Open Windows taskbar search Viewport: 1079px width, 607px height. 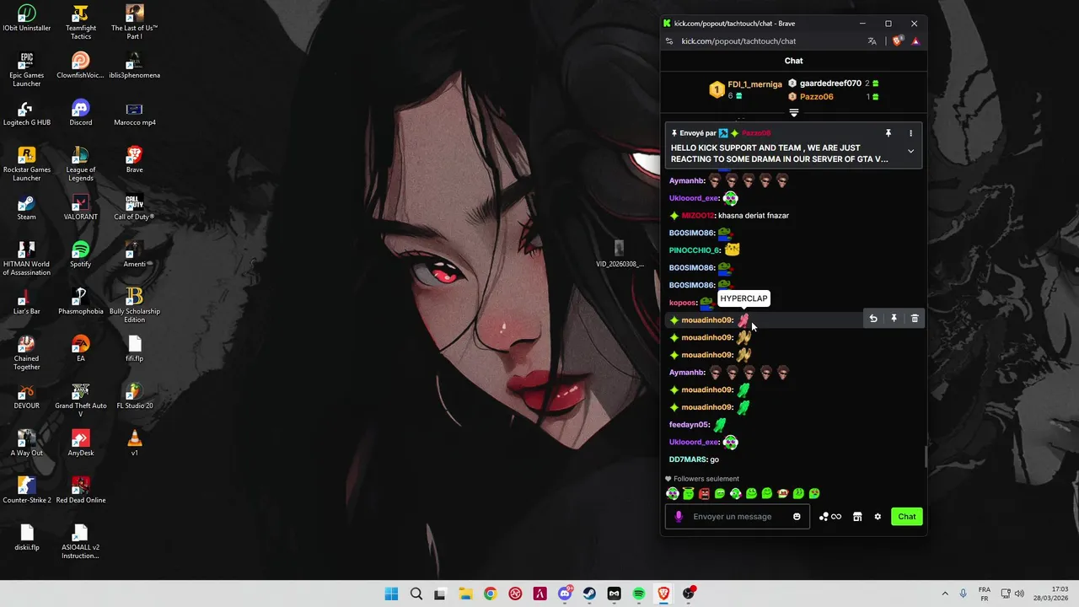pos(416,594)
